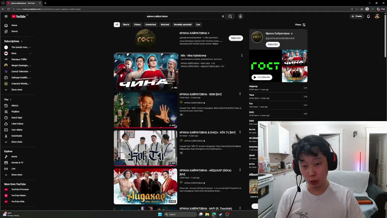Open new browser tab plus button
This screenshot has width=387, height=218.
coord(45,3)
